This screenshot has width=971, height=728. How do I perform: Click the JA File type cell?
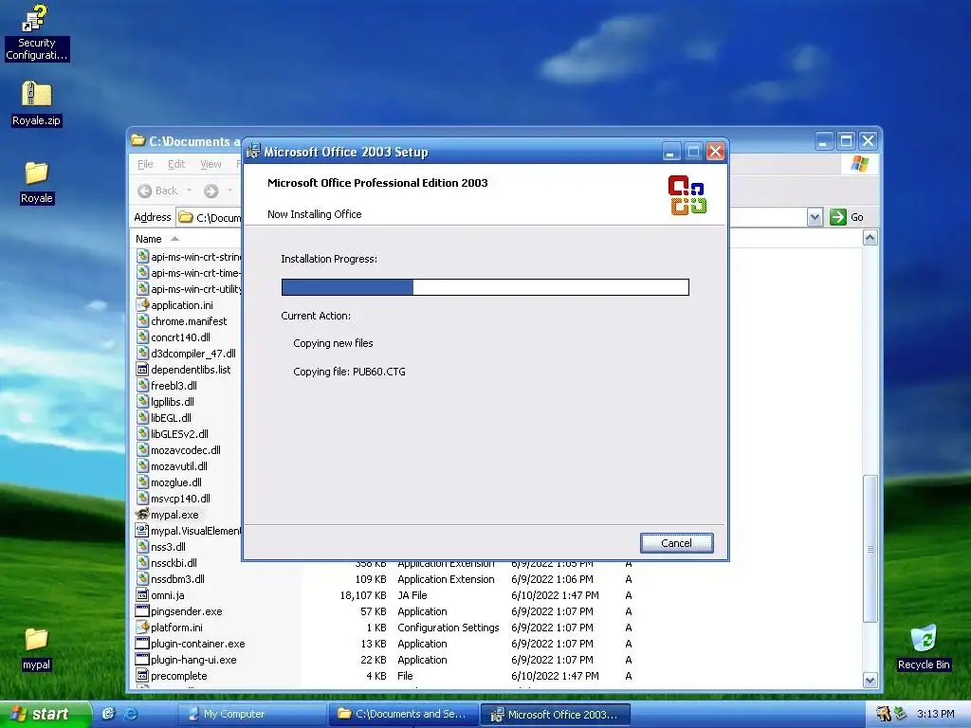click(x=412, y=595)
